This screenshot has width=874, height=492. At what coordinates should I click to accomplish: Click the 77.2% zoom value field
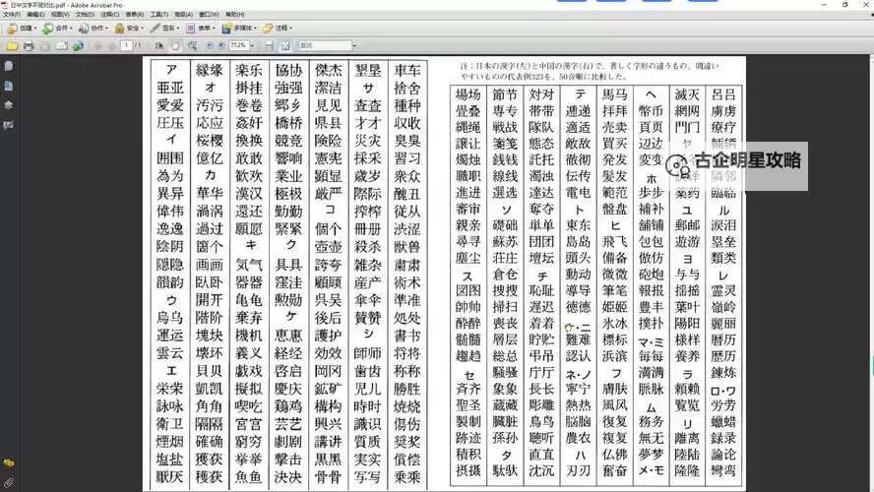pyautogui.click(x=238, y=45)
